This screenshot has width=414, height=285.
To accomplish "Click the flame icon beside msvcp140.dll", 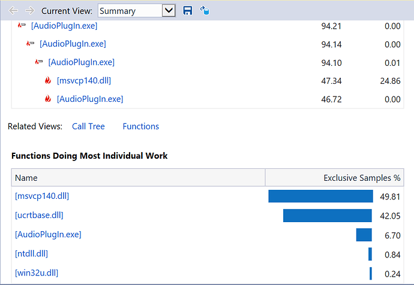I will tap(48, 80).
